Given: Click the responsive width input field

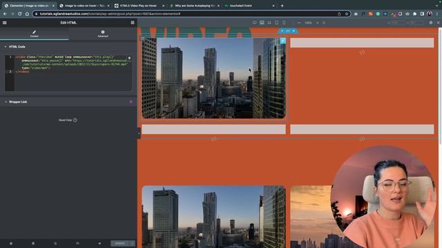Looking at the screenshot, I should click(x=398, y=23).
